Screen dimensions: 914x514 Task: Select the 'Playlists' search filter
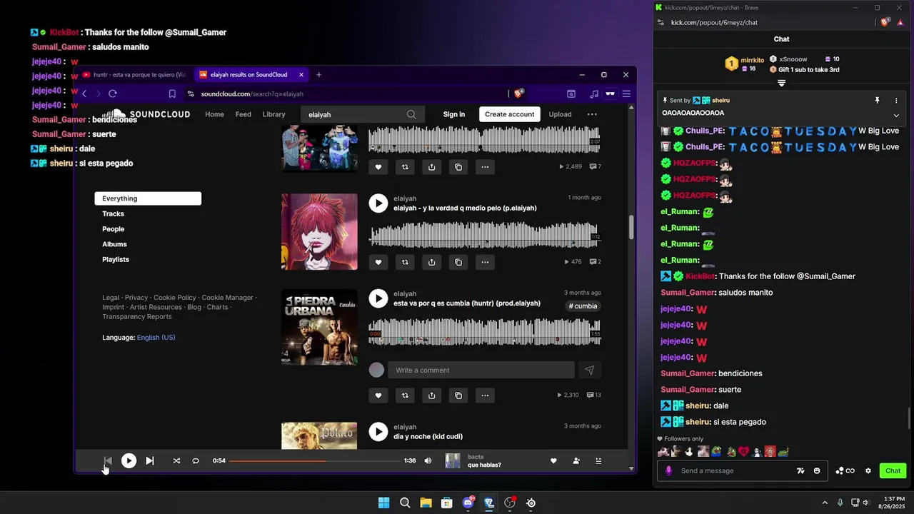pyautogui.click(x=116, y=259)
